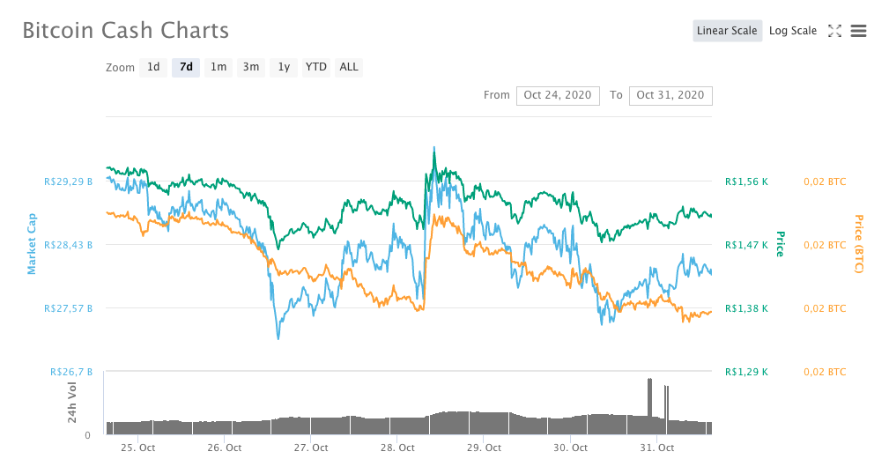Click the 30. Oct date label
Image resolution: width=889 pixels, height=459 pixels.
570,448
